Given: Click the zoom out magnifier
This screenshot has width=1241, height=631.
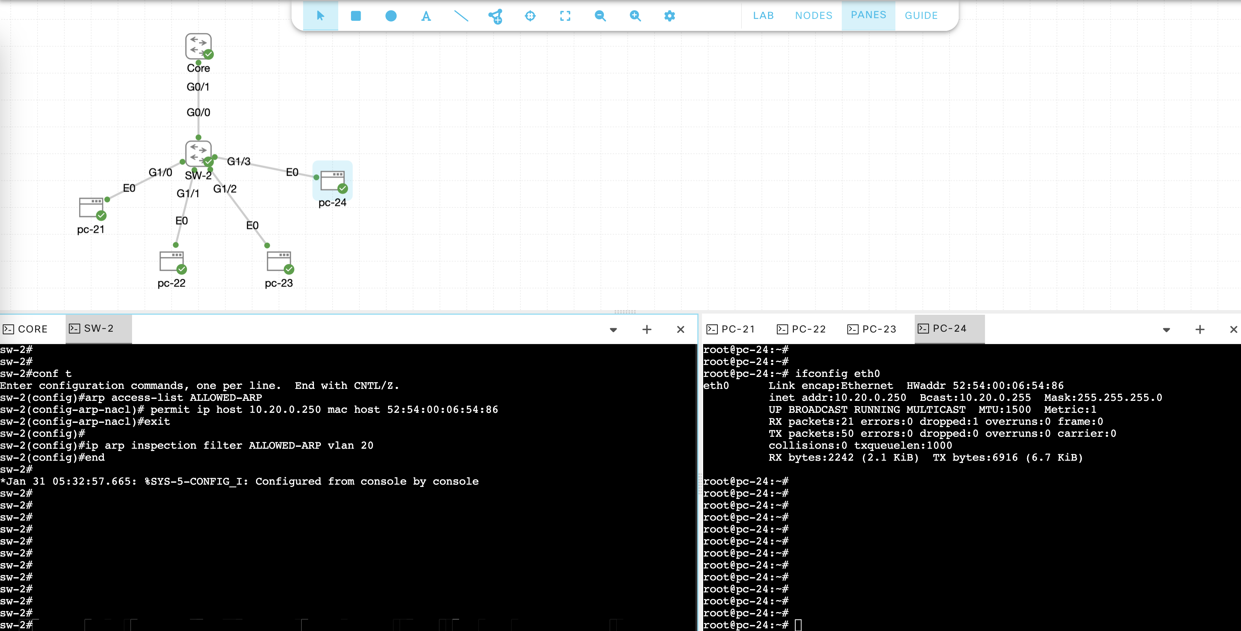Looking at the screenshot, I should click(600, 16).
